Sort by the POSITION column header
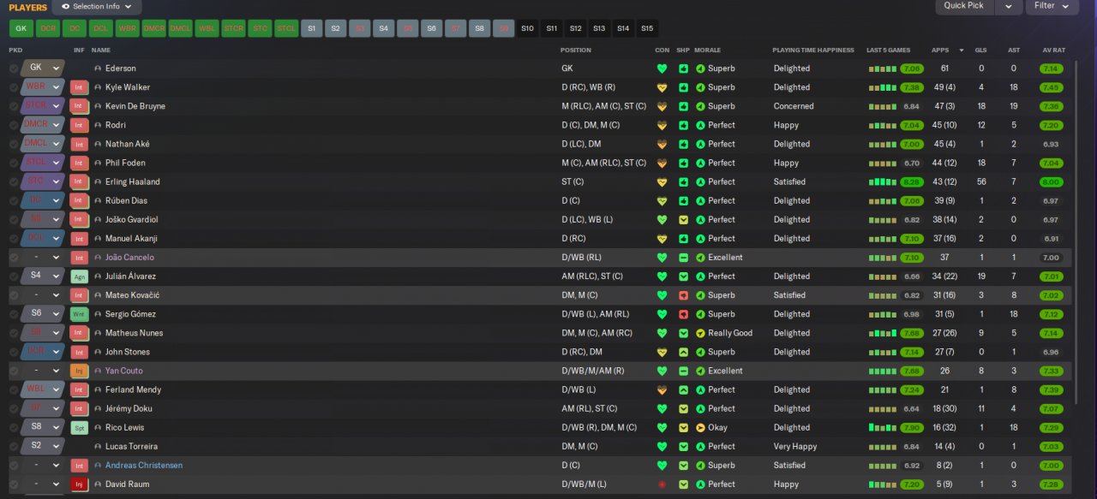1097x499 pixels. (576, 50)
